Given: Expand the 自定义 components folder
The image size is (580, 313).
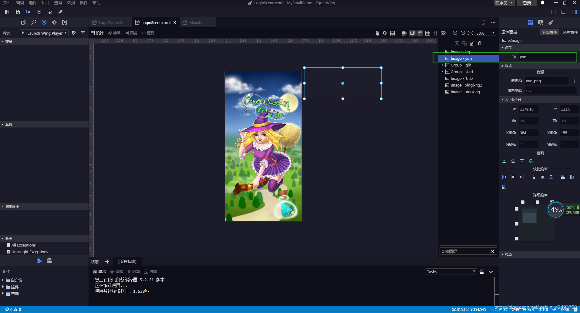Looking at the screenshot, I should pyautogui.click(x=3, y=280).
